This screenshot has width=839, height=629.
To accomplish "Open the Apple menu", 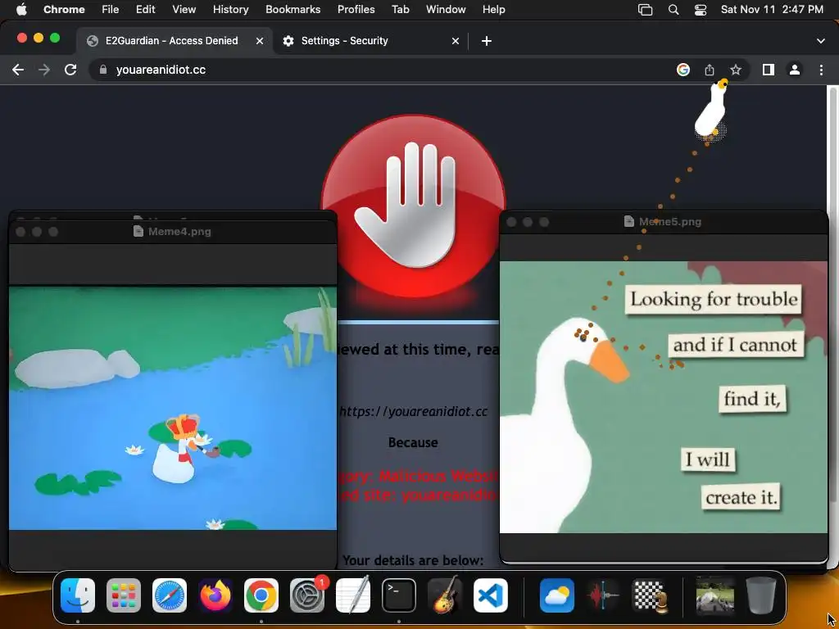I will 21,10.
